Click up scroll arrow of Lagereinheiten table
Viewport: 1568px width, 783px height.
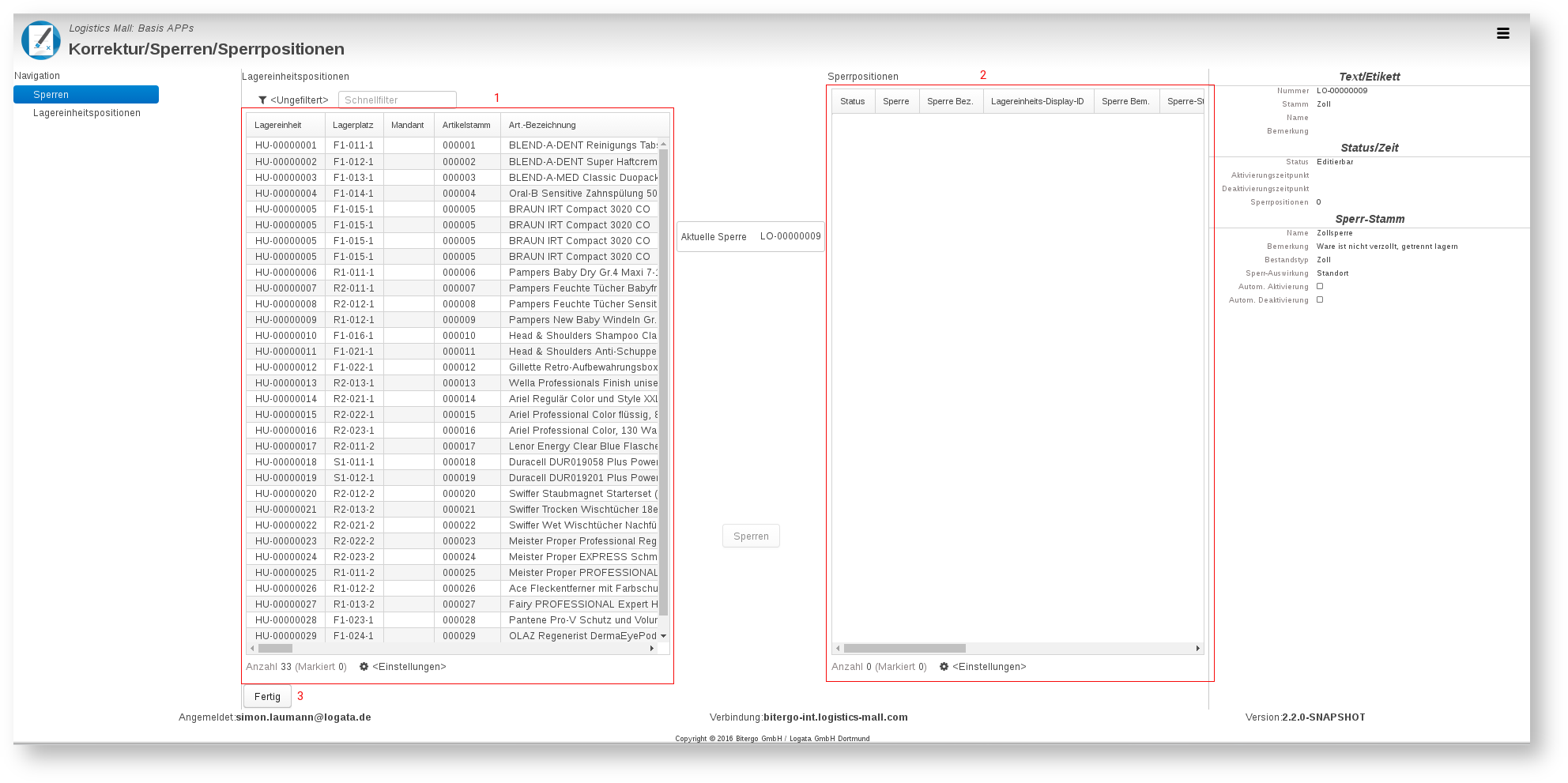pos(664,144)
